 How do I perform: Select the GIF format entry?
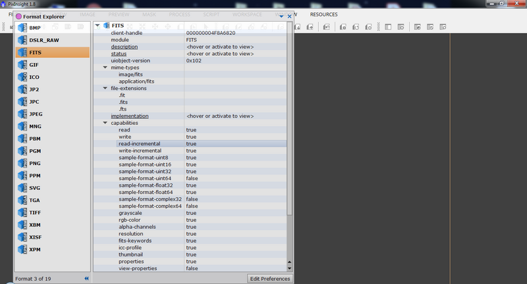coord(53,64)
